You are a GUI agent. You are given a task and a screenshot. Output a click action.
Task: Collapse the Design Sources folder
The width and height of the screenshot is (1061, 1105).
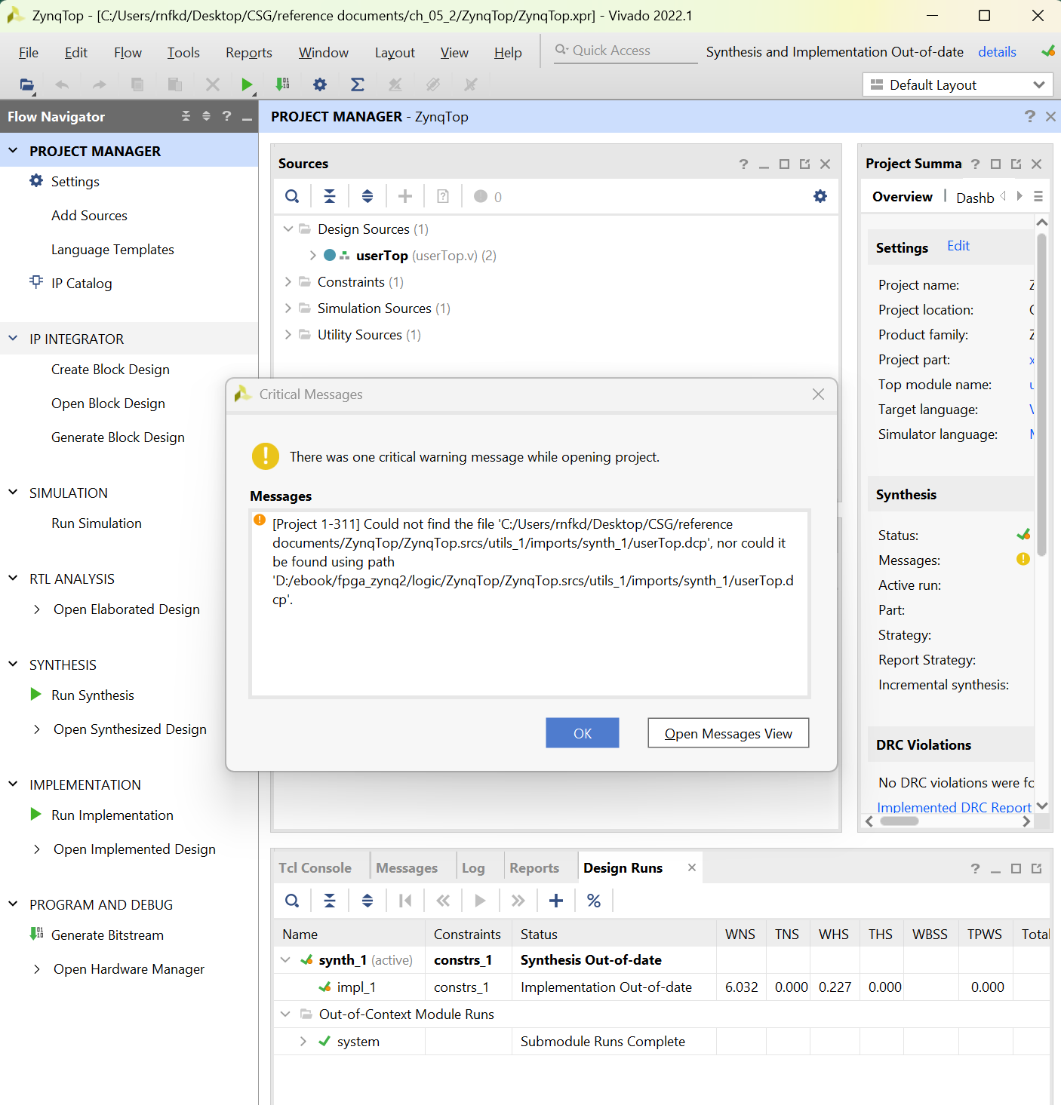pos(288,229)
